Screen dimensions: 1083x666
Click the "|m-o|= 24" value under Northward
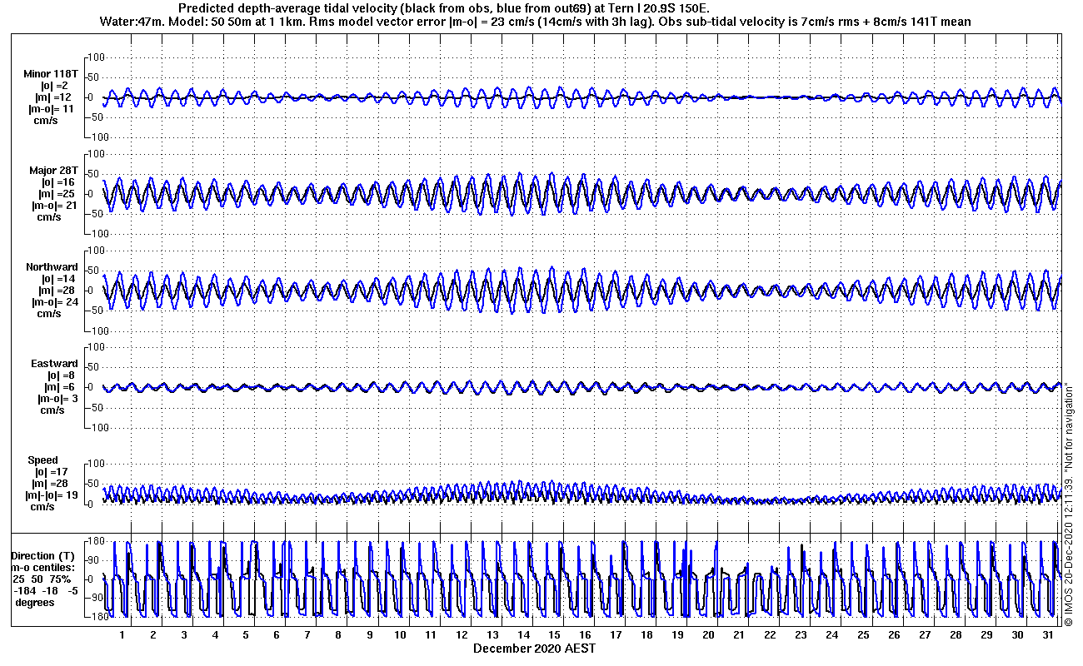pos(55,302)
